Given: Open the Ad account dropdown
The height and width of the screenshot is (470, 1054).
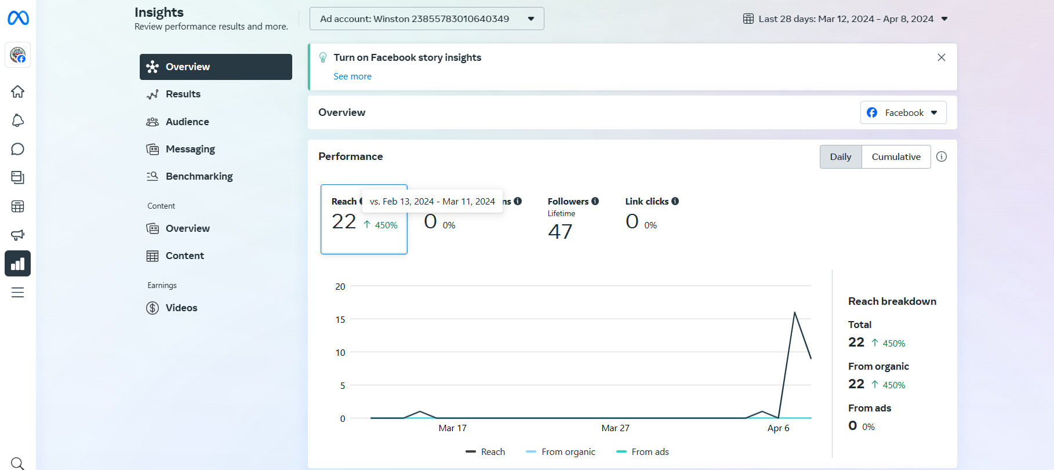Looking at the screenshot, I should 427,19.
